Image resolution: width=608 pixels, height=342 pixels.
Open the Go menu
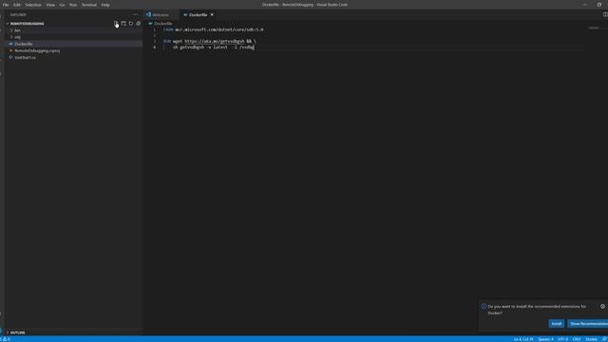[x=62, y=5]
